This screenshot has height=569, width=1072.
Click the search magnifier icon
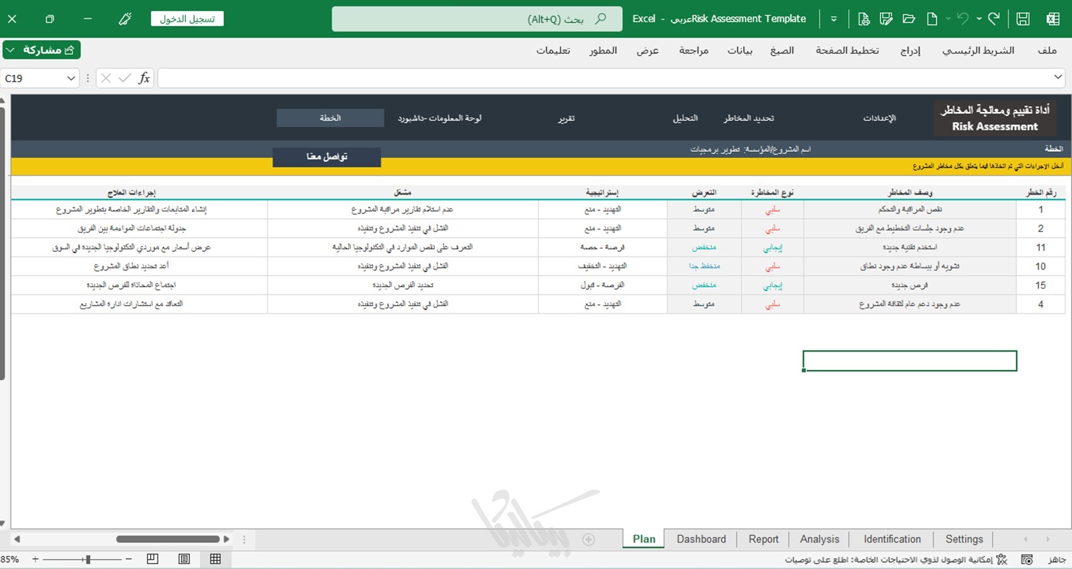point(601,19)
